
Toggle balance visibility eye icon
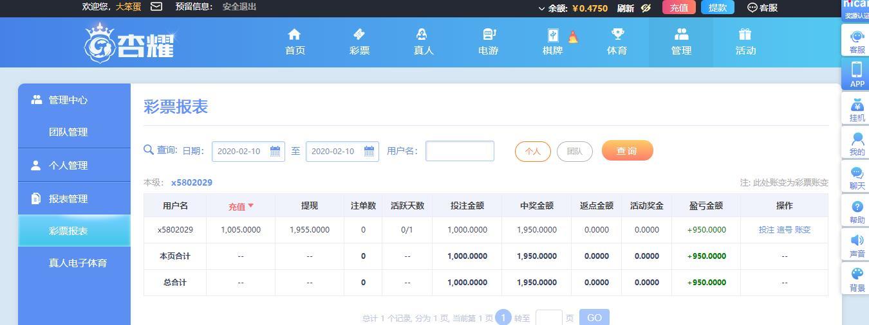pyautogui.click(x=646, y=8)
